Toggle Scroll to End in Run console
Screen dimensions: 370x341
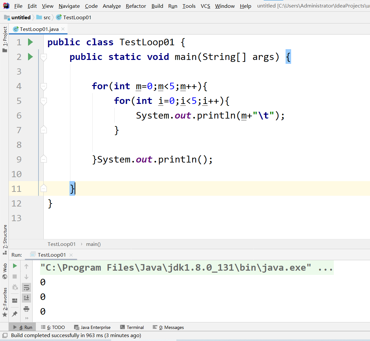tap(26, 298)
